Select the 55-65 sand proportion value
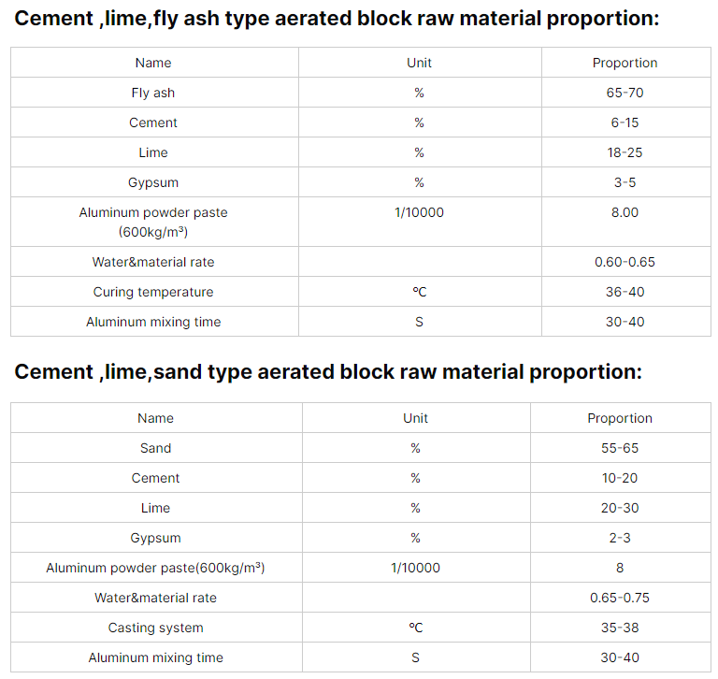The height and width of the screenshot is (679, 718). coord(620,448)
